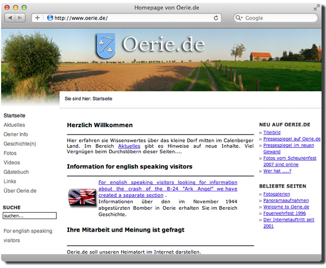Click the Oerie coat of arms logo
Viewport: 326px width, 268px height.
(106, 46)
